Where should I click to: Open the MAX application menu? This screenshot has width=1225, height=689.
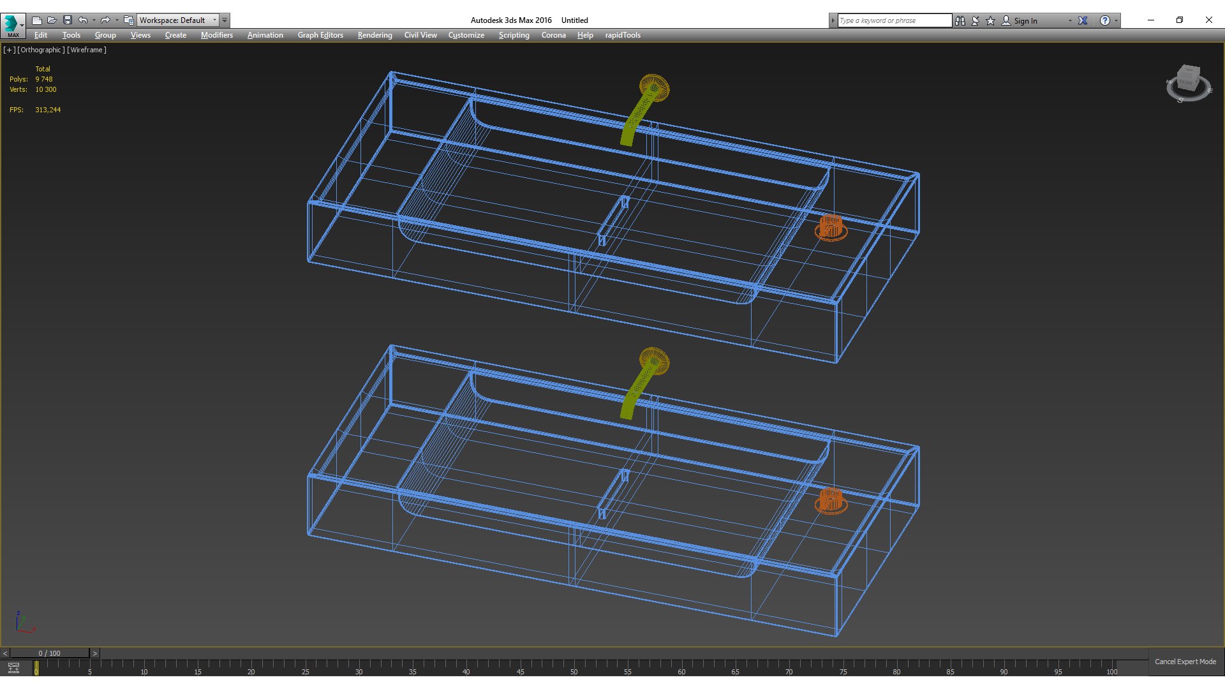(13, 26)
